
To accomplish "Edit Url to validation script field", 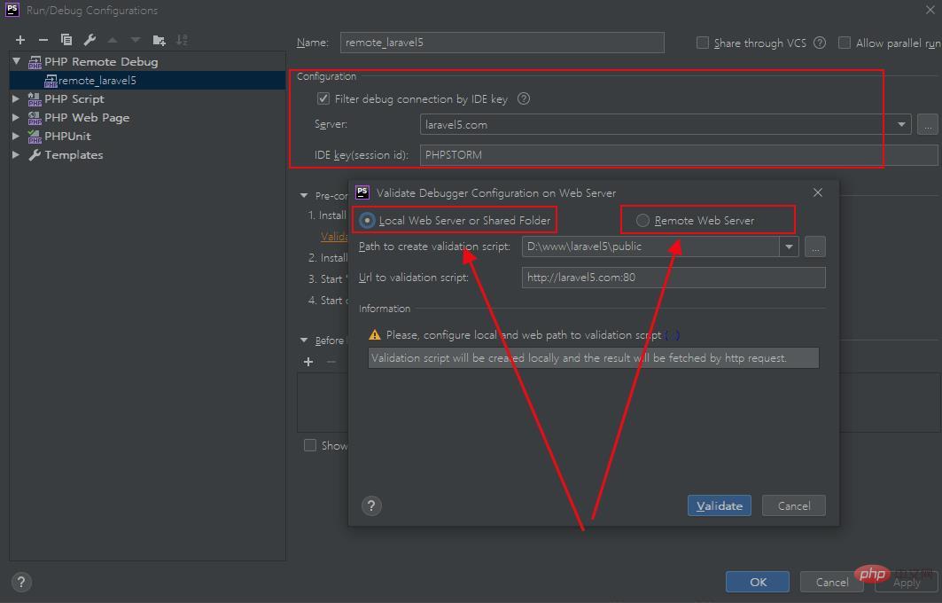I will (673, 278).
